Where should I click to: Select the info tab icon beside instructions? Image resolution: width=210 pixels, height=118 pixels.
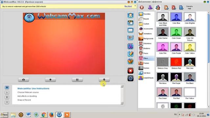click(x=7, y=88)
